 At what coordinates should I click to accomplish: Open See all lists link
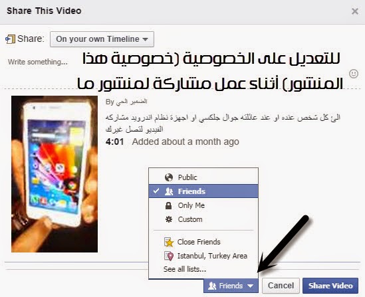coord(185,269)
